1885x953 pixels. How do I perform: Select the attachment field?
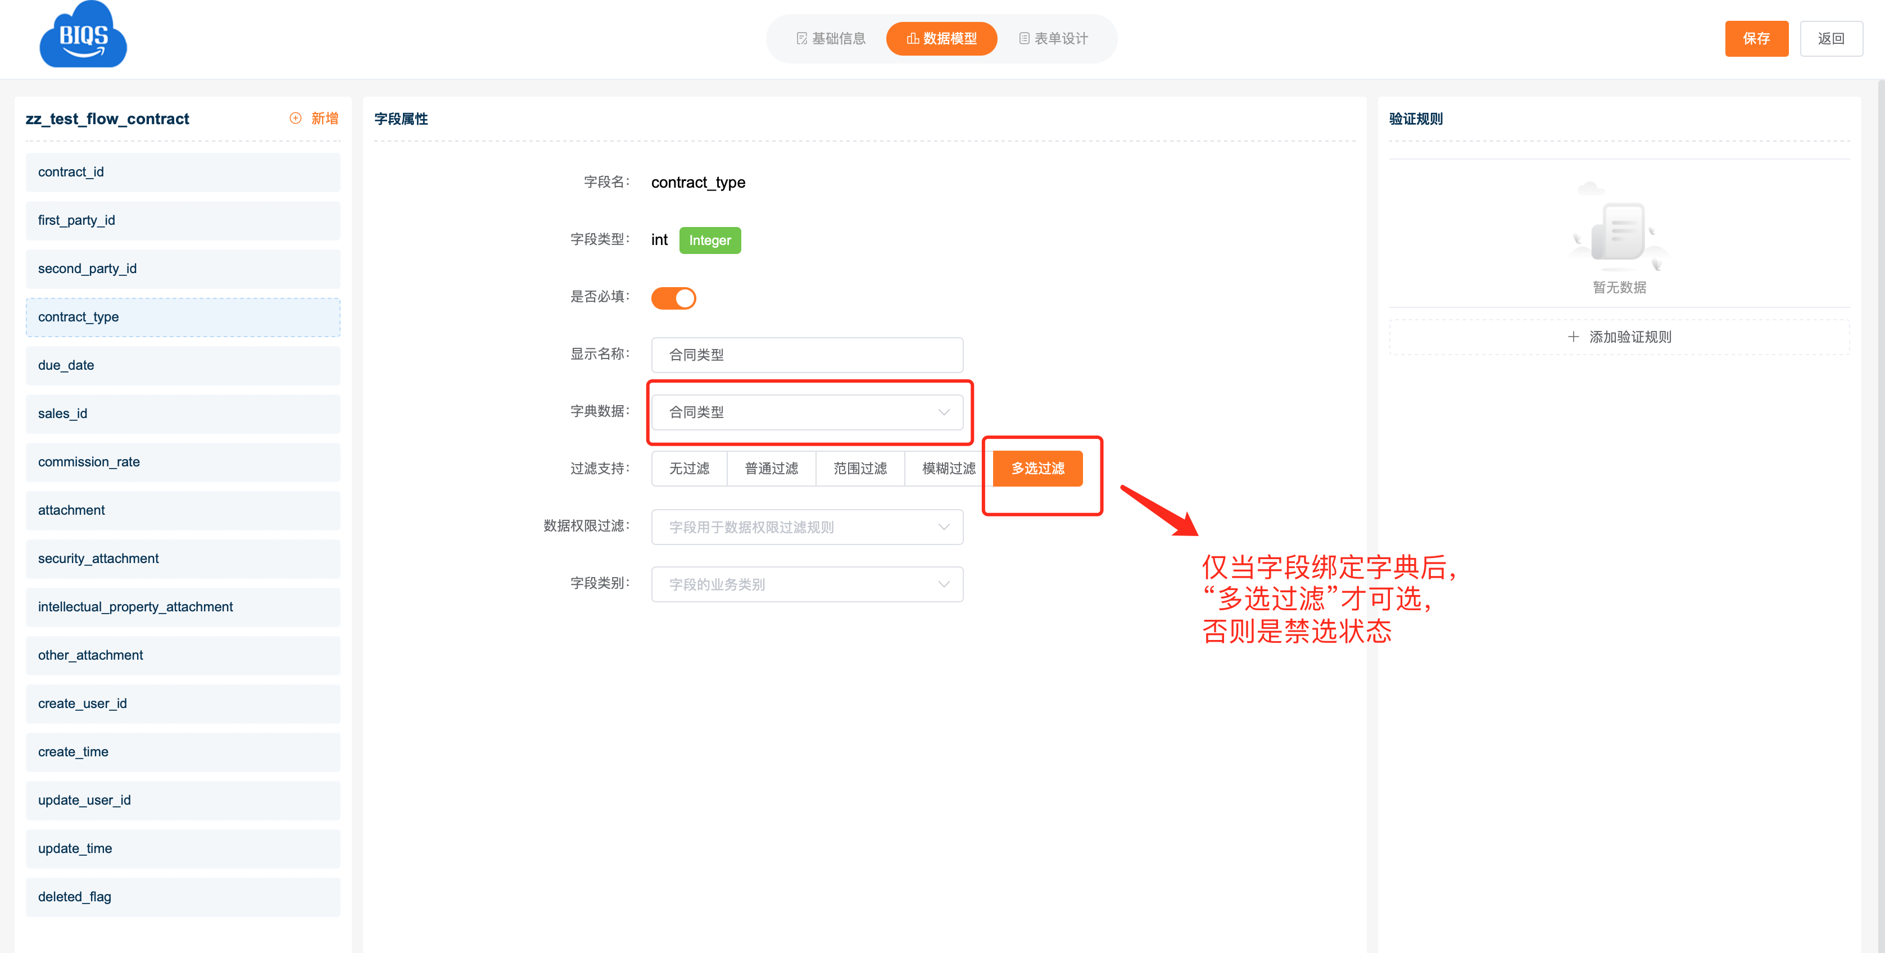(183, 510)
